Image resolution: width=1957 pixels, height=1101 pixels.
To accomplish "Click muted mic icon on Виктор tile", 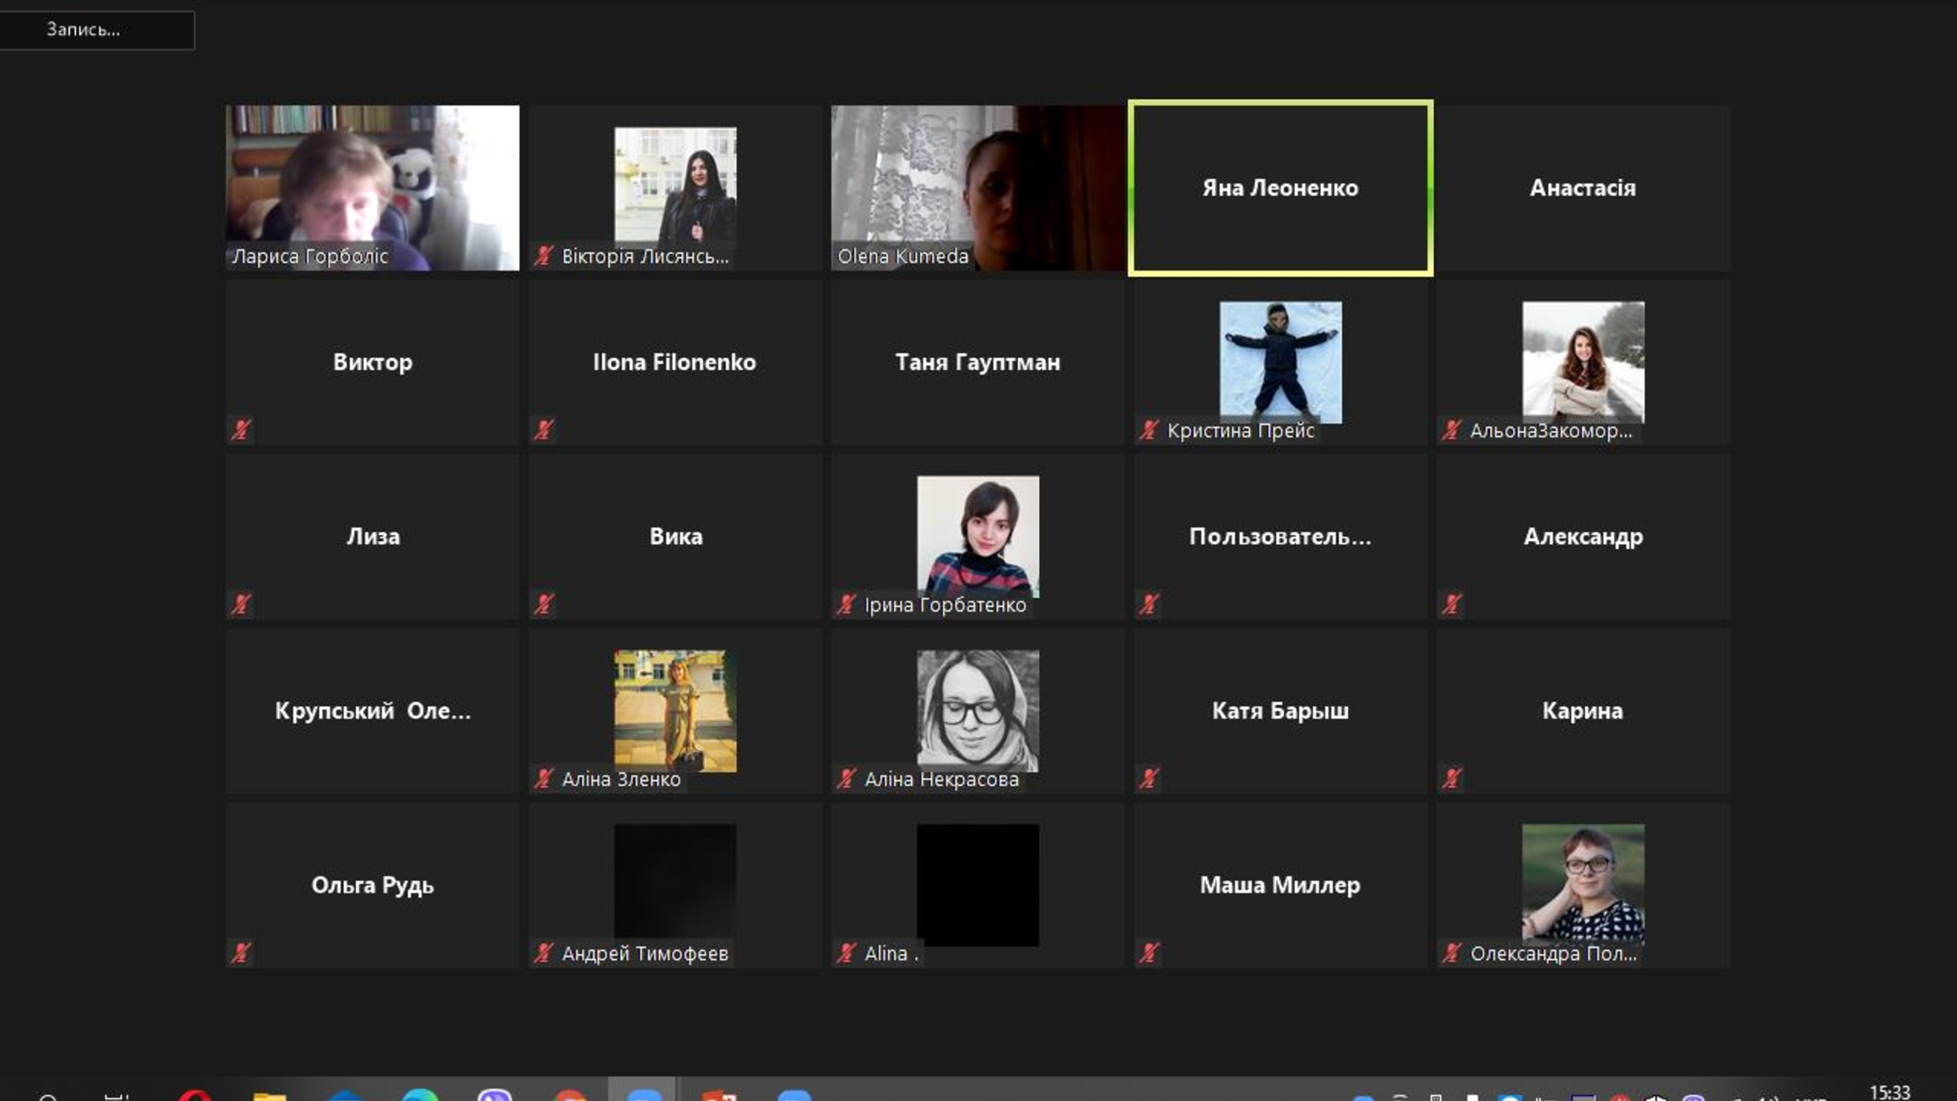I will point(241,430).
